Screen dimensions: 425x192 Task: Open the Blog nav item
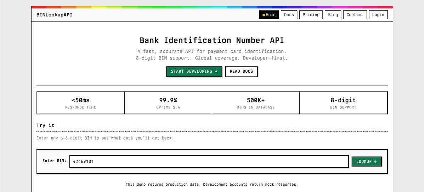[x=333, y=15]
